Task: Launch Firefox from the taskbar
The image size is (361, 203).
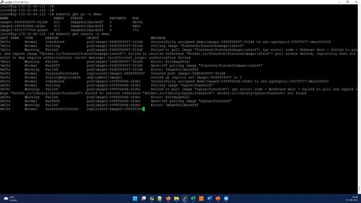Action: pyautogui.click(x=168, y=198)
